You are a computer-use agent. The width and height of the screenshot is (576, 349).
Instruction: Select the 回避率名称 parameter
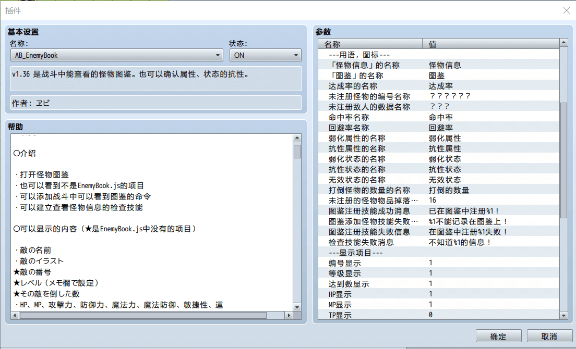click(439, 128)
